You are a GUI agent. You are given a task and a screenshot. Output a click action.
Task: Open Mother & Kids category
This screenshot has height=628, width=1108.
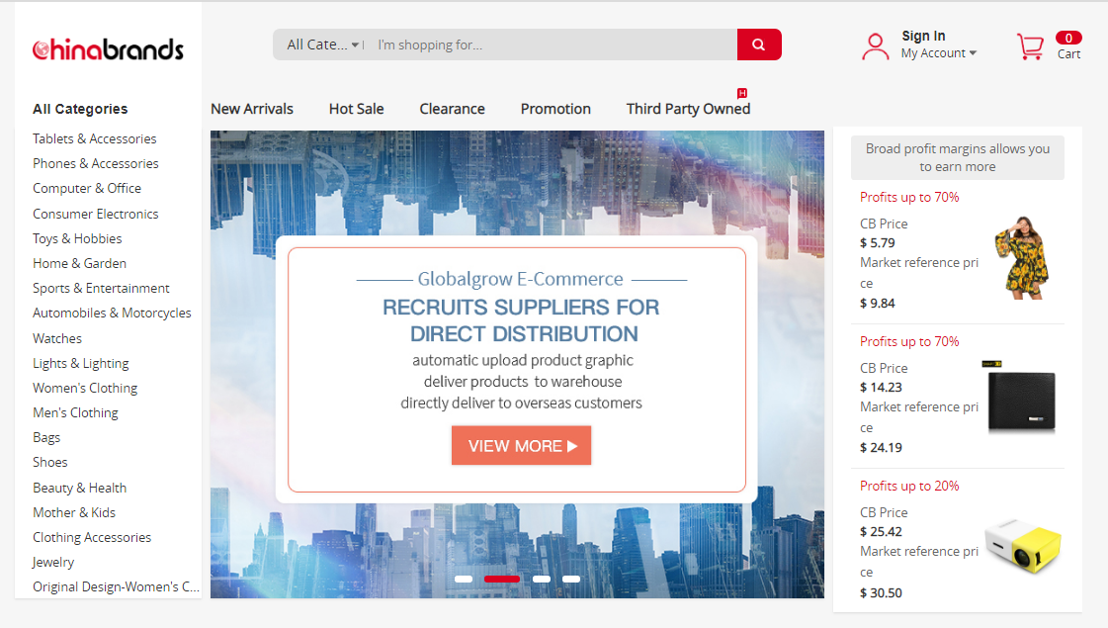pos(74,512)
